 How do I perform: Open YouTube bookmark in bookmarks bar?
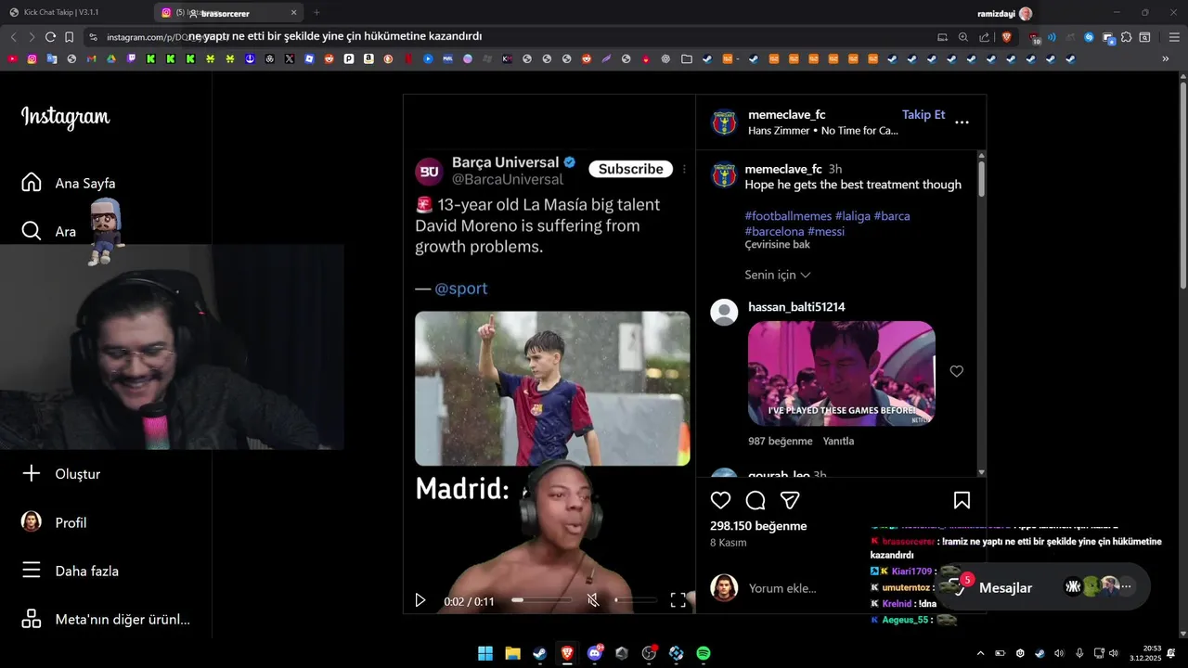tap(12, 58)
